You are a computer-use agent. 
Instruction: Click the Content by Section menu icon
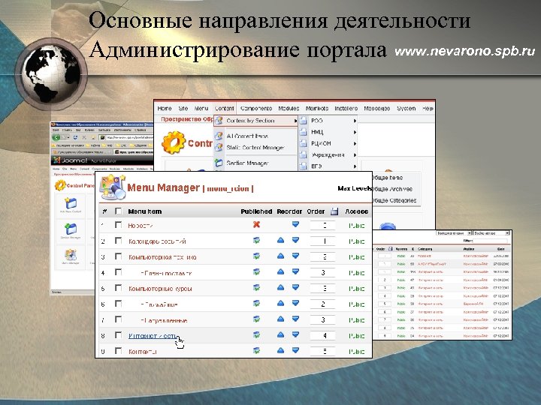click(x=219, y=121)
